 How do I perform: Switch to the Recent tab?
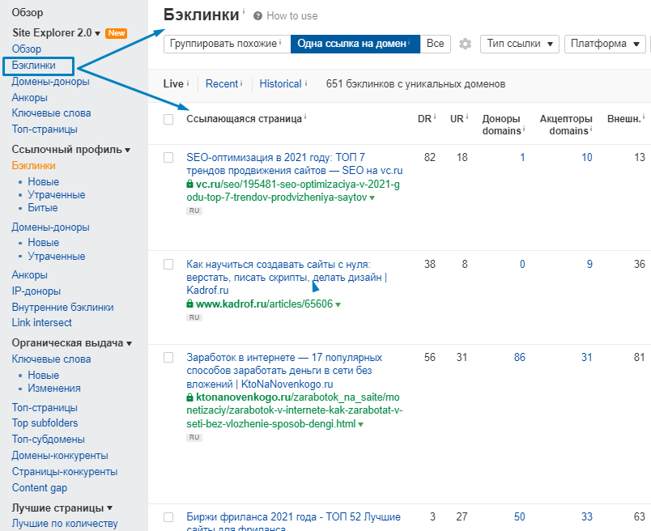click(x=222, y=83)
